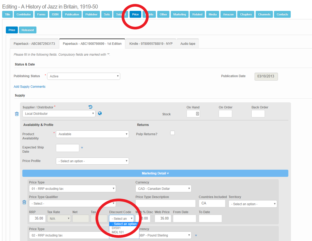
Task: Click the Released button
Action: [28, 30]
